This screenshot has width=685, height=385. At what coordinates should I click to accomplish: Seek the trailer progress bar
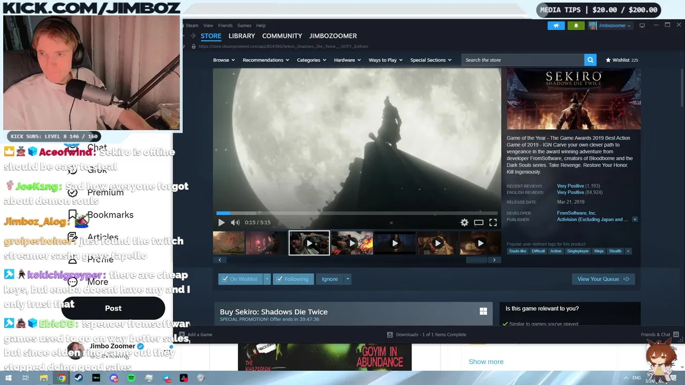click(357, 213)
